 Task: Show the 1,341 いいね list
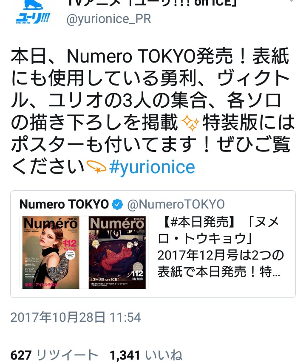coord(146,355)
